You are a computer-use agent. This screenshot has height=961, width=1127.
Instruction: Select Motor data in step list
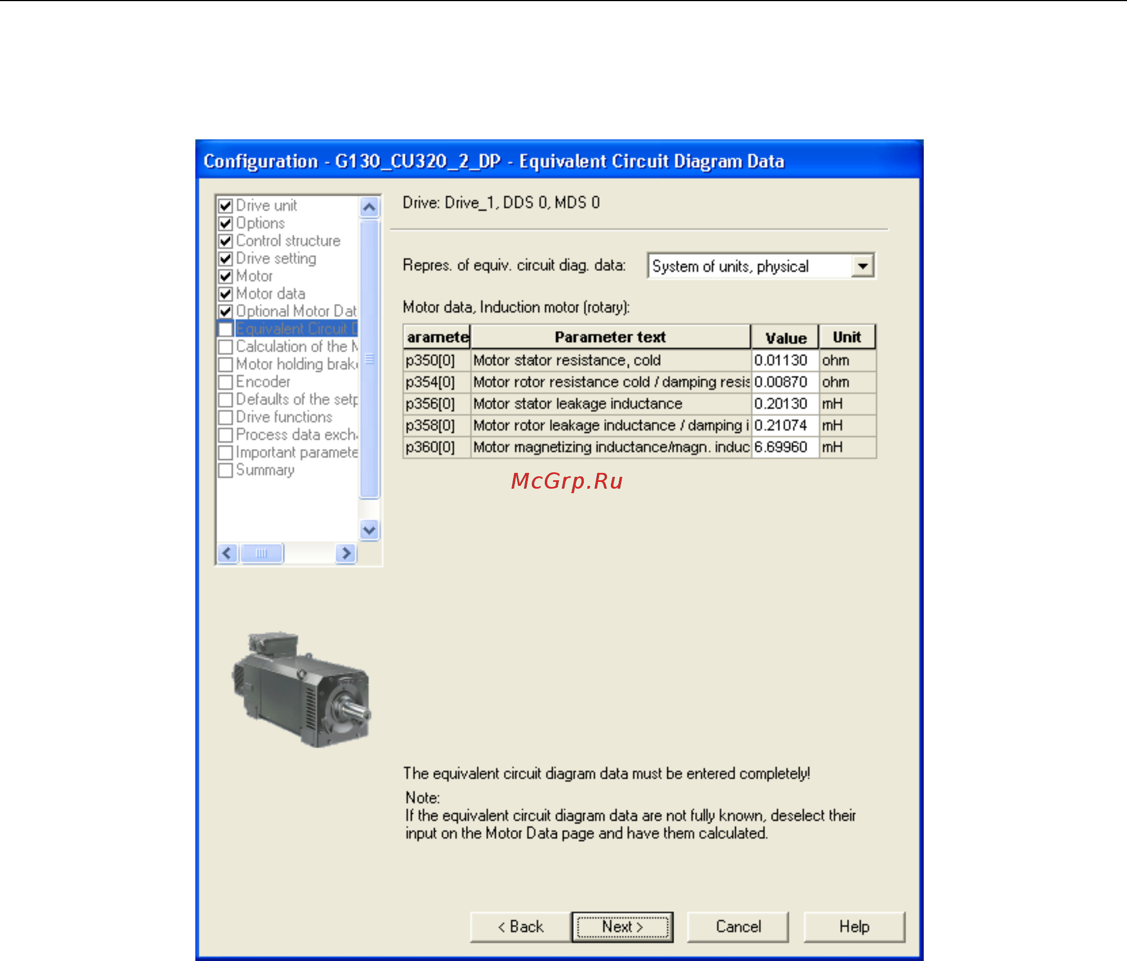[270, 293]
